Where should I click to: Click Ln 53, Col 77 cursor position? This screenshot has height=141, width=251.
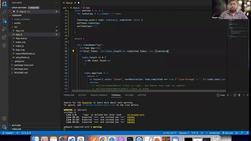pyautogui.click(x=170, y=133)
